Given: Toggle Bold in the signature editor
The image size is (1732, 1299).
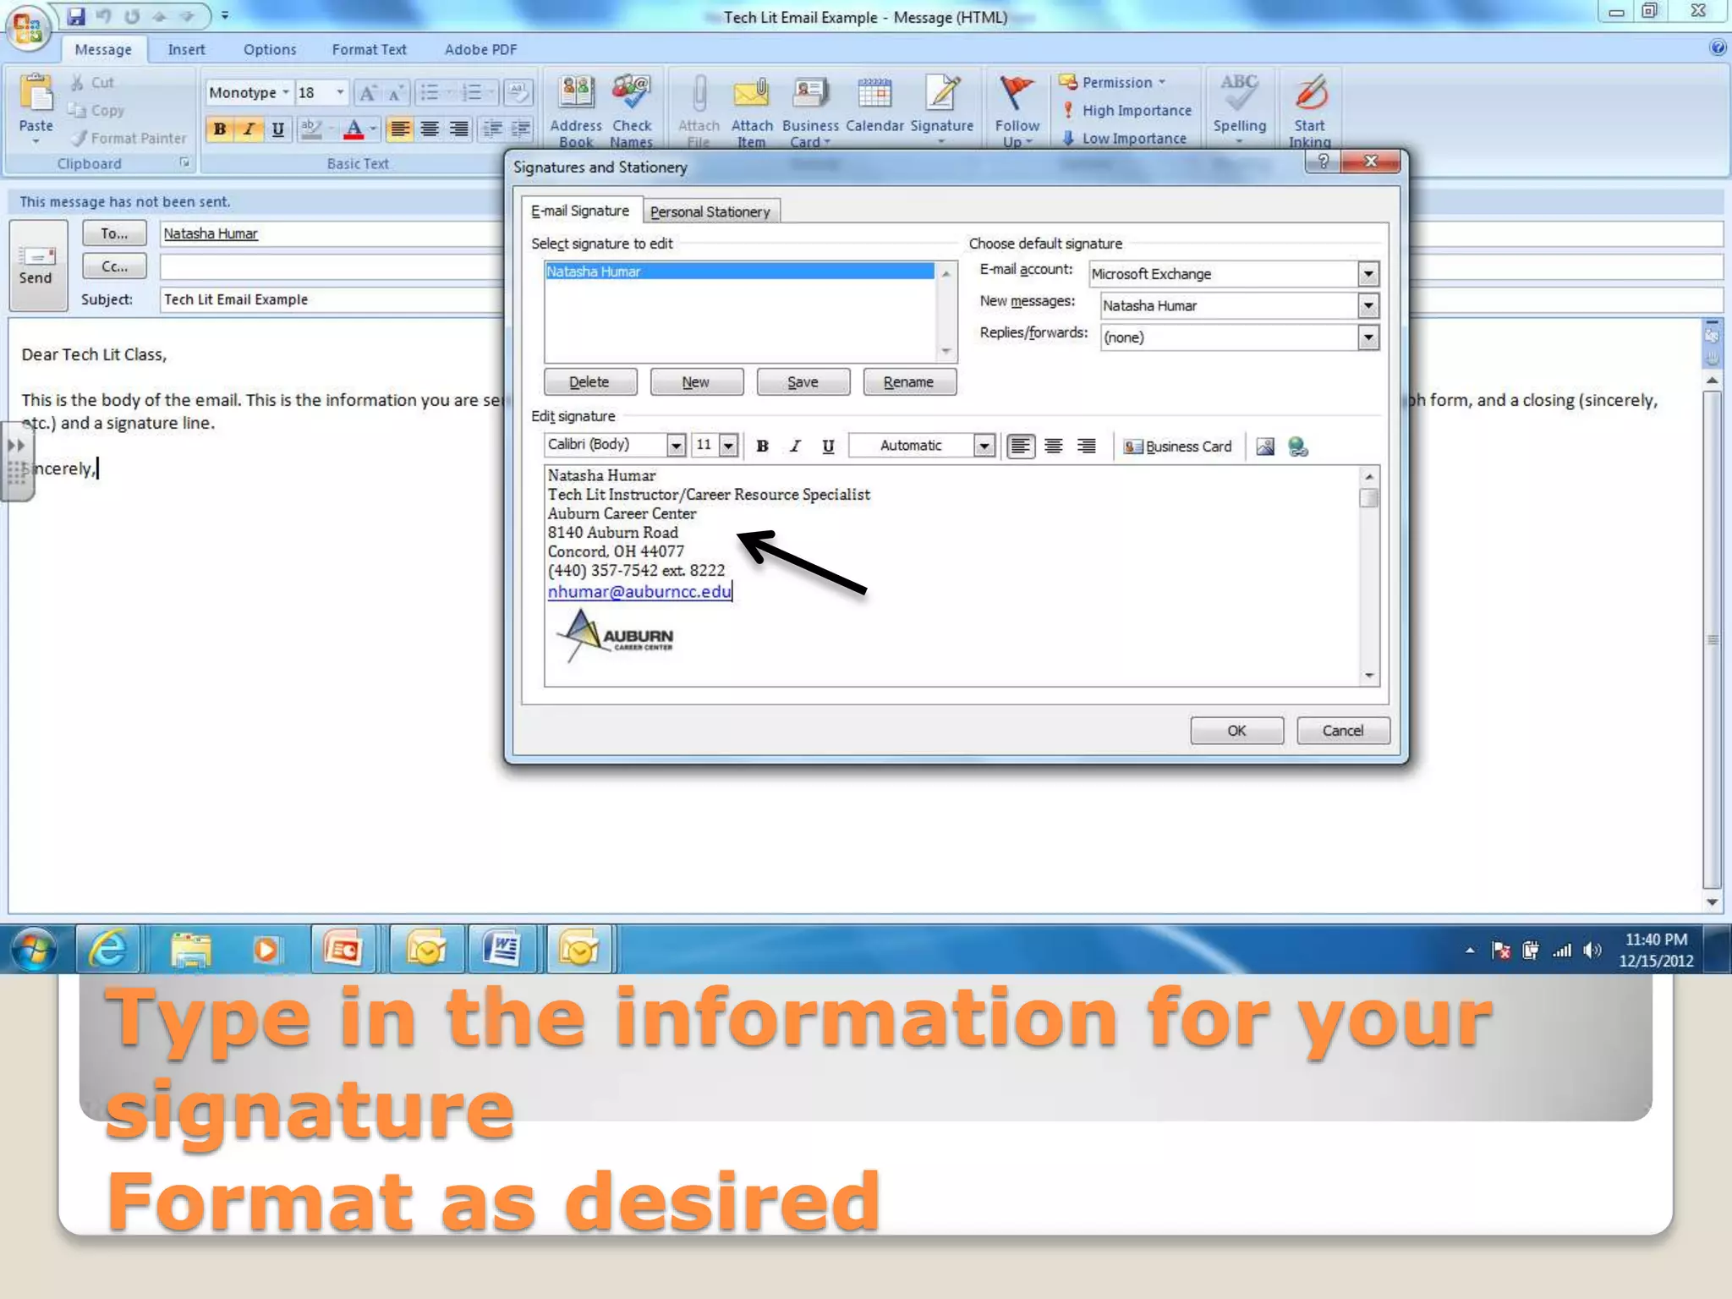Looking at the screenshot, I should [x=762, y=447].
